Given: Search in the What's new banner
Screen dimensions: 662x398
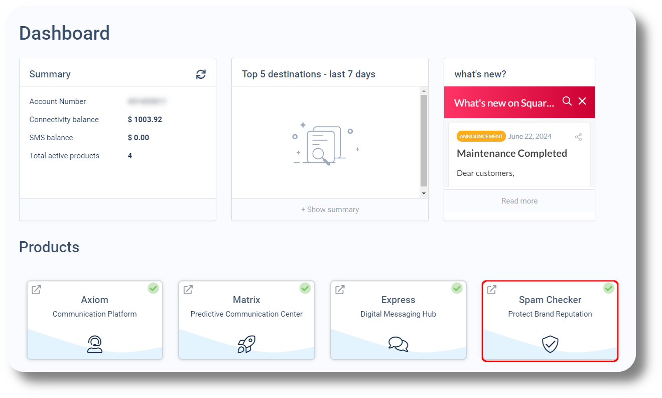Looking at the screenshot, I should coord(567,101).
